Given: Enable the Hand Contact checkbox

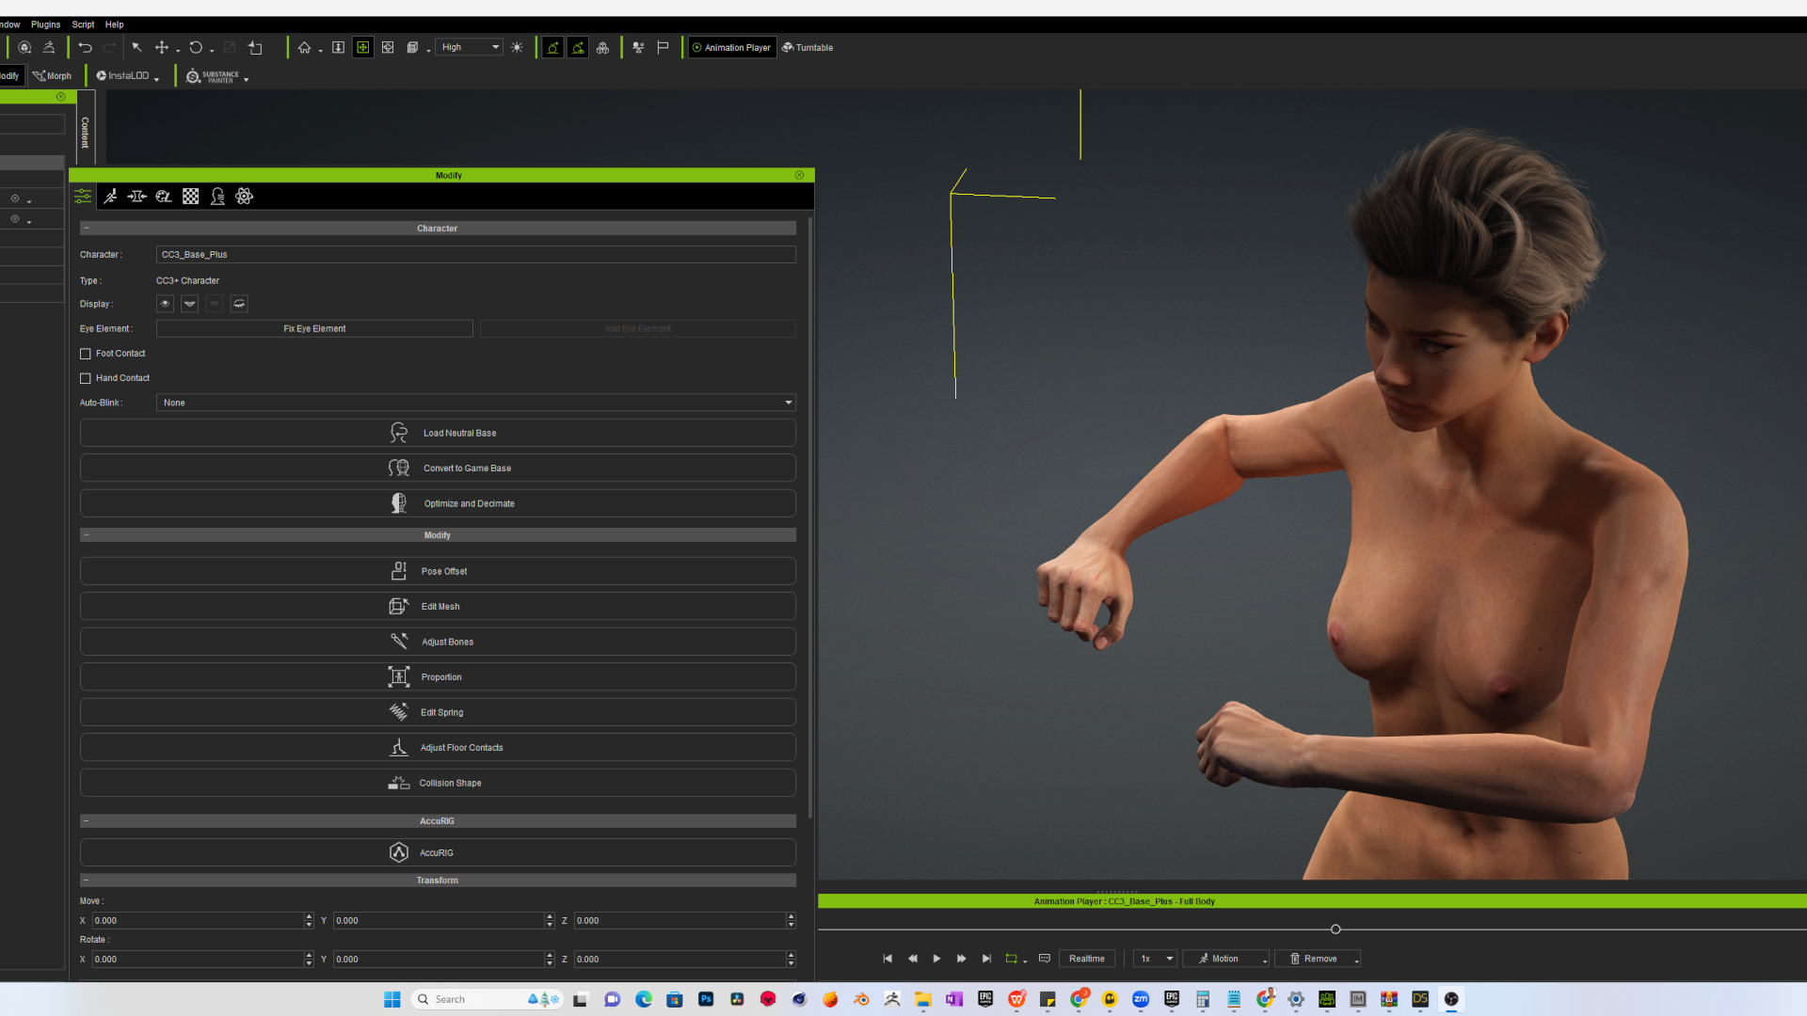Looking at the screenshot, I should tap(86, 379).
